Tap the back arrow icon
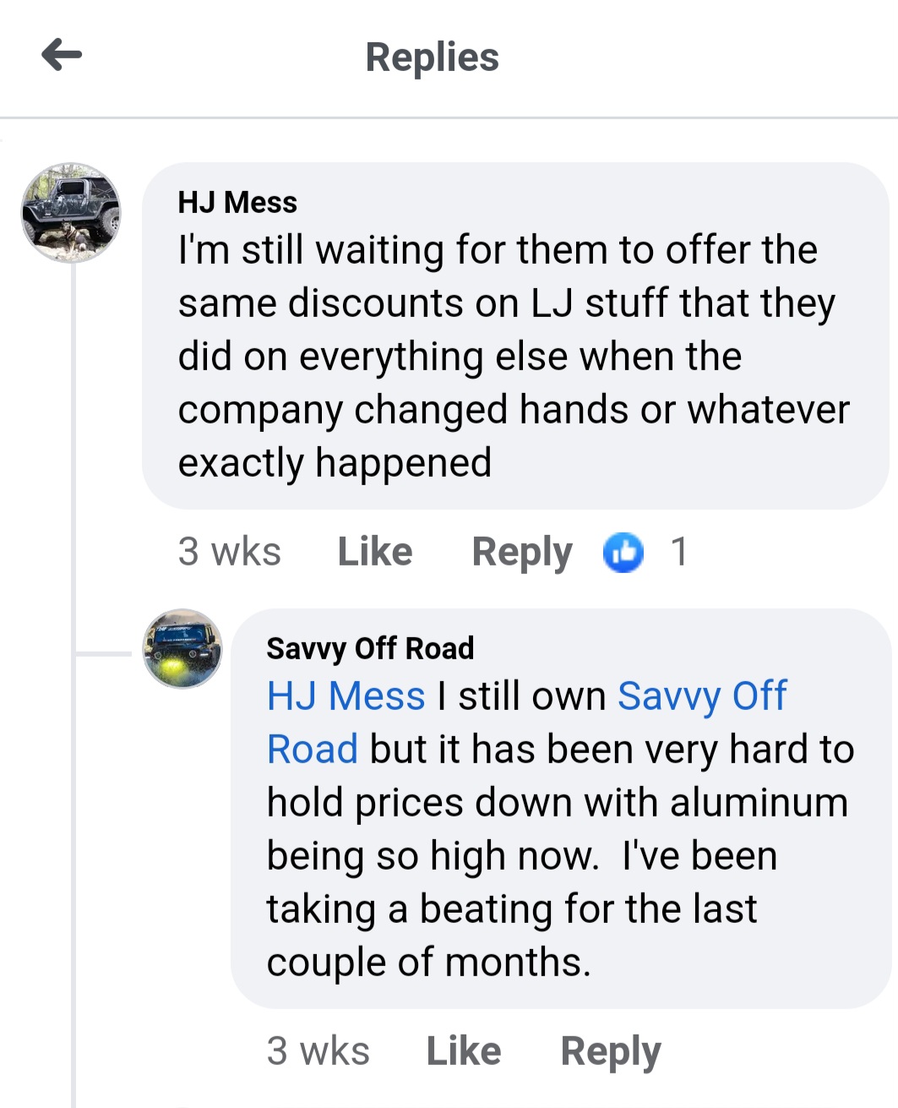 pyautogui.click(x=62, y=56)
